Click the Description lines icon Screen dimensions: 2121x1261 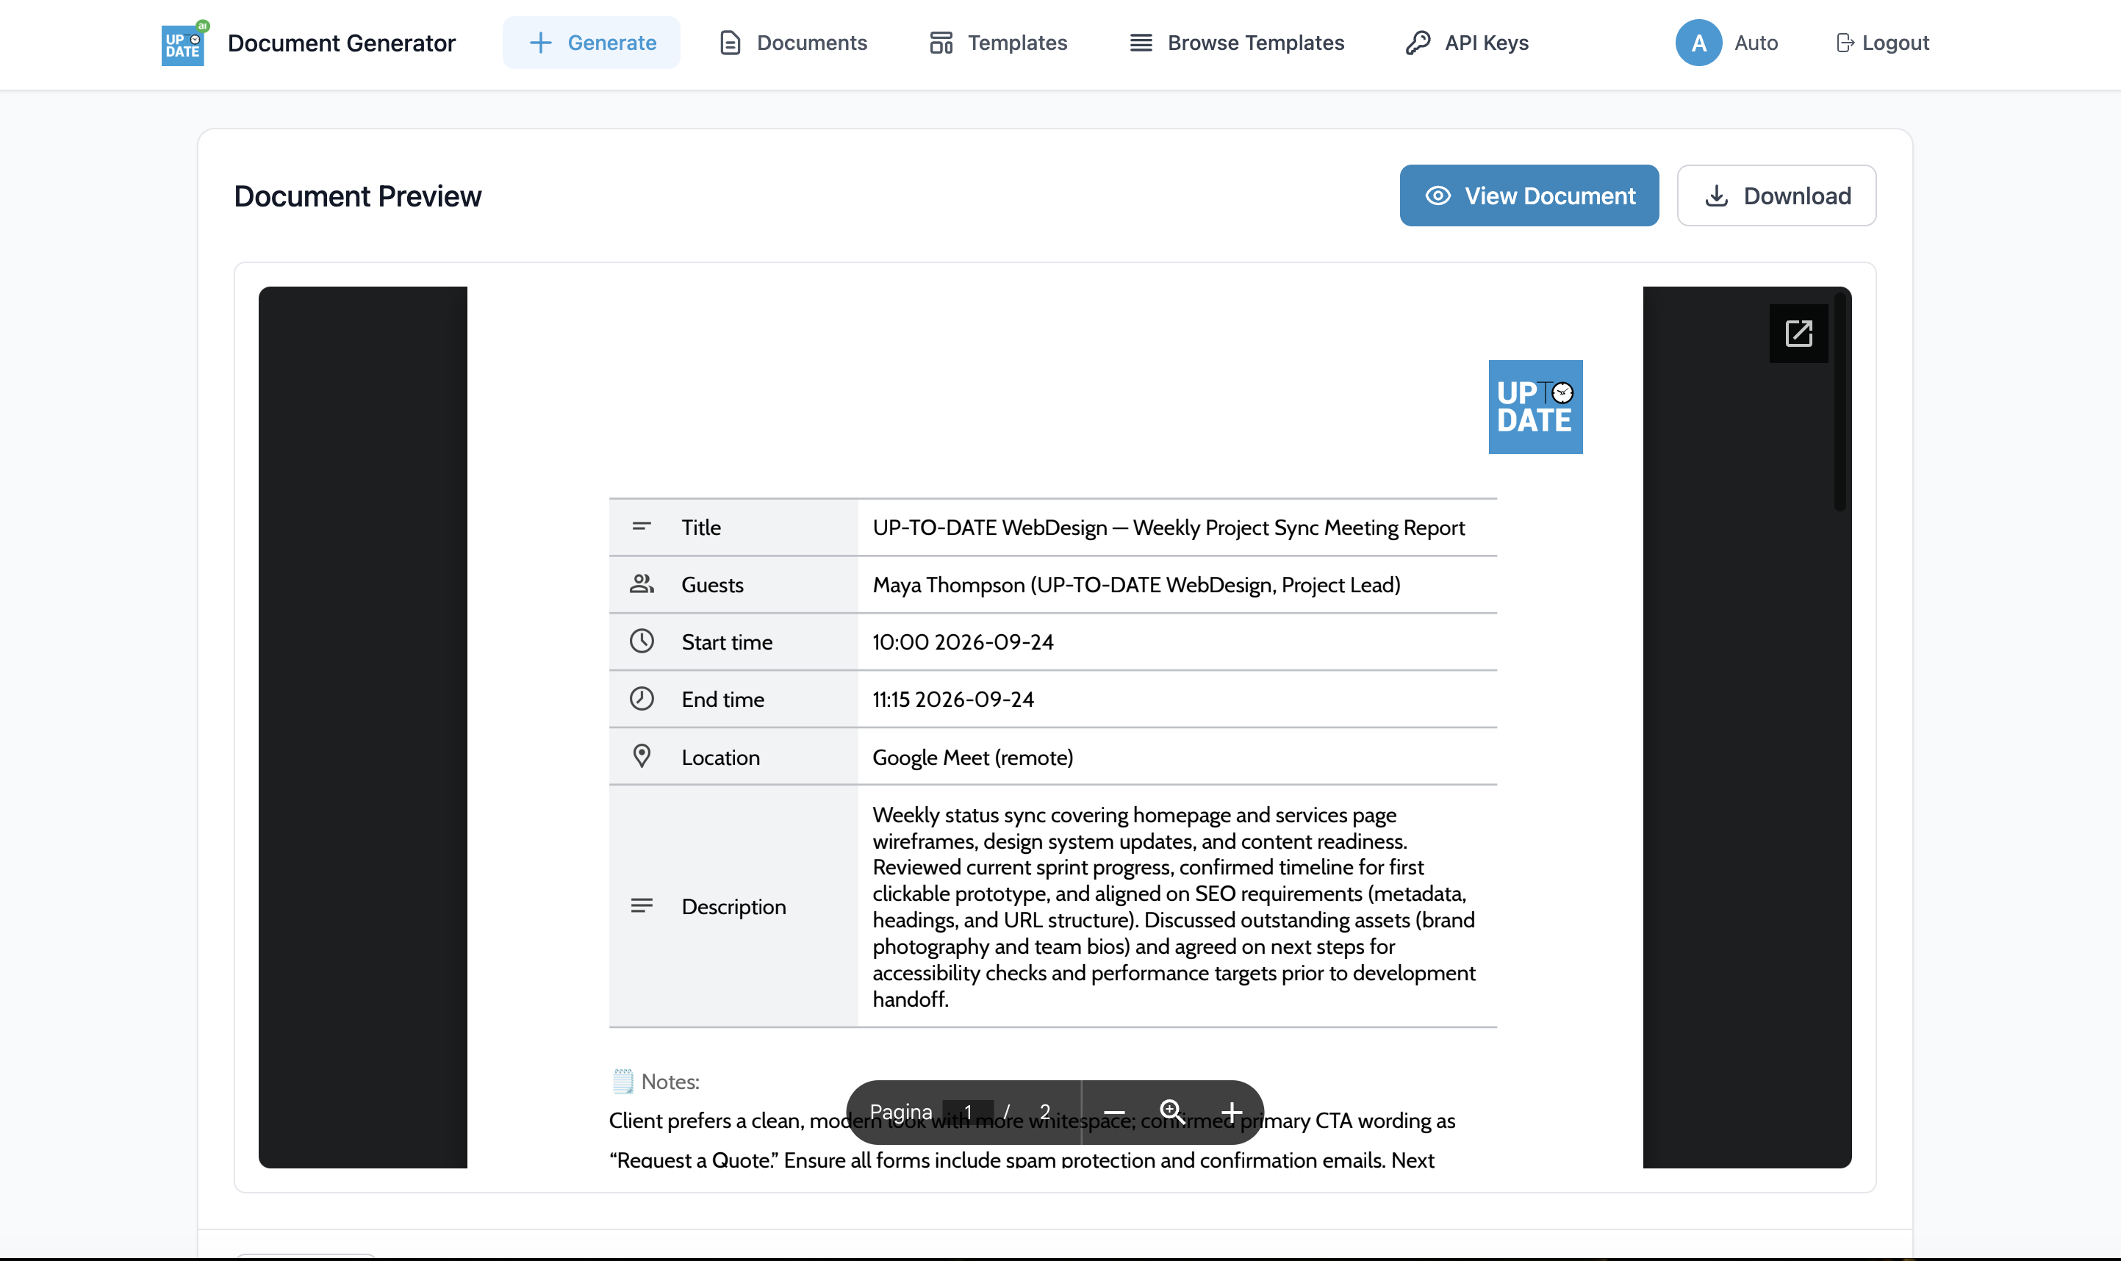pyautogui.click(x=642, y=906)
